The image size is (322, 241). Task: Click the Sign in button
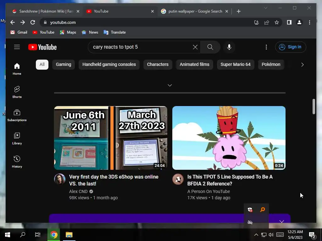(291, 47)
